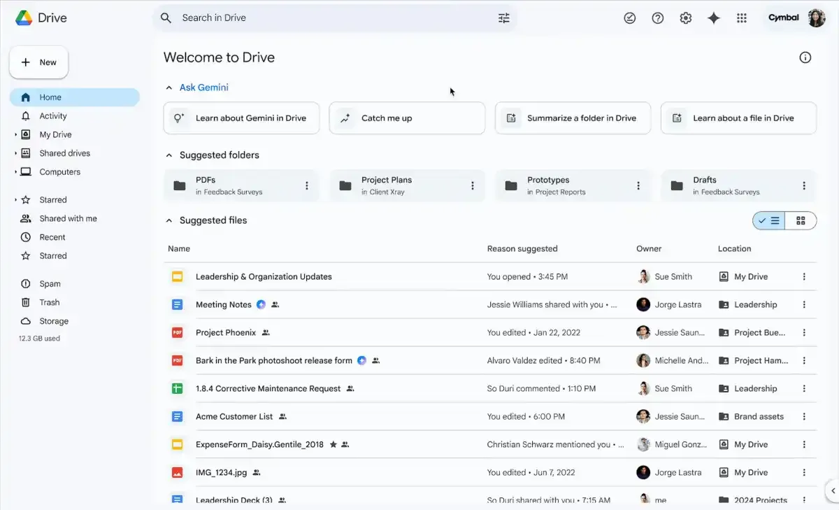Collapse the Suggested folders section

click(x=168, y=155)
